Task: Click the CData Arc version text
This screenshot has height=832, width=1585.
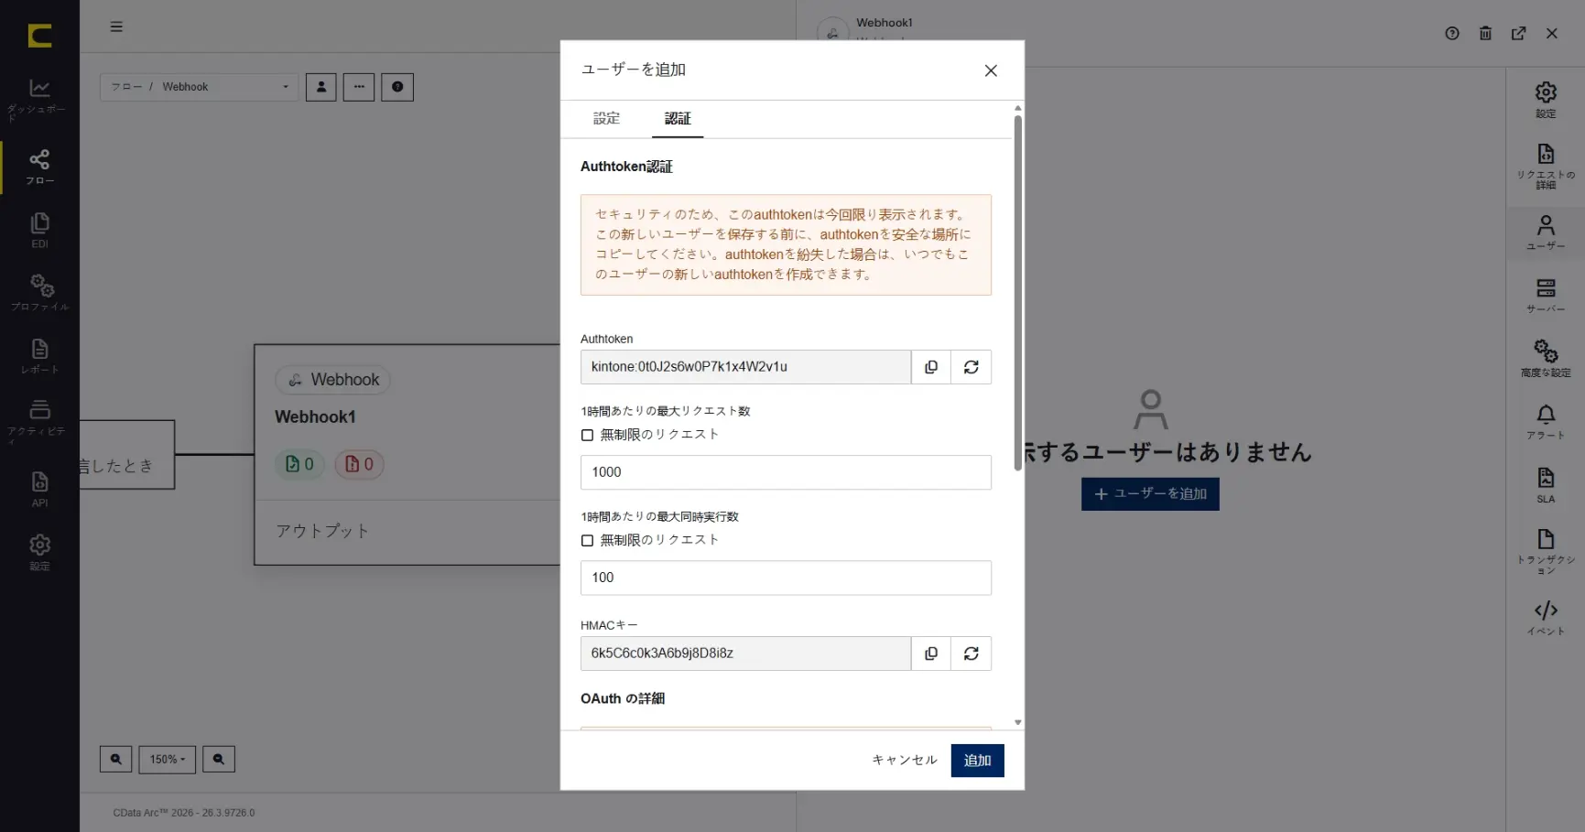Action: 184,813
